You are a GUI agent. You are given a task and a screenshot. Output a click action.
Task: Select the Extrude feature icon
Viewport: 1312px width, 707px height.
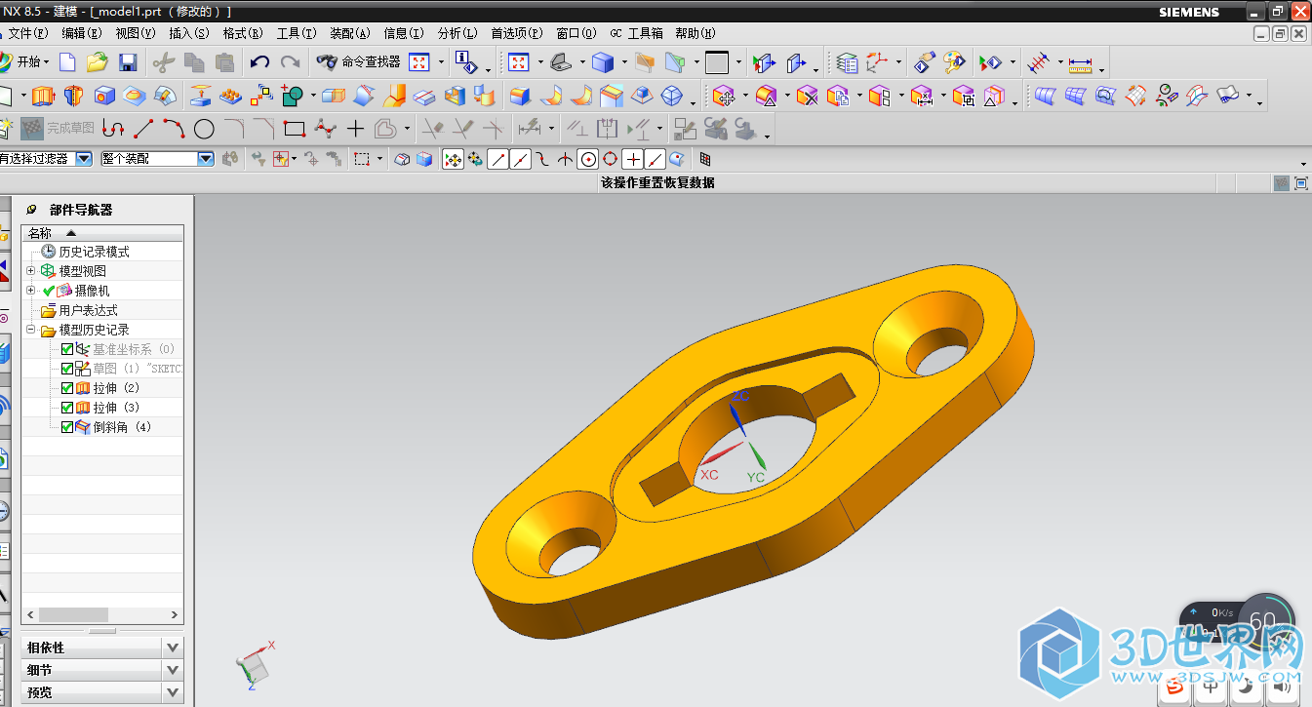pos(43,96)
